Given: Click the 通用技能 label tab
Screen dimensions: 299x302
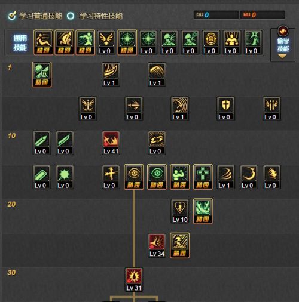Looking at the screenshot, I should click(20, 42).
